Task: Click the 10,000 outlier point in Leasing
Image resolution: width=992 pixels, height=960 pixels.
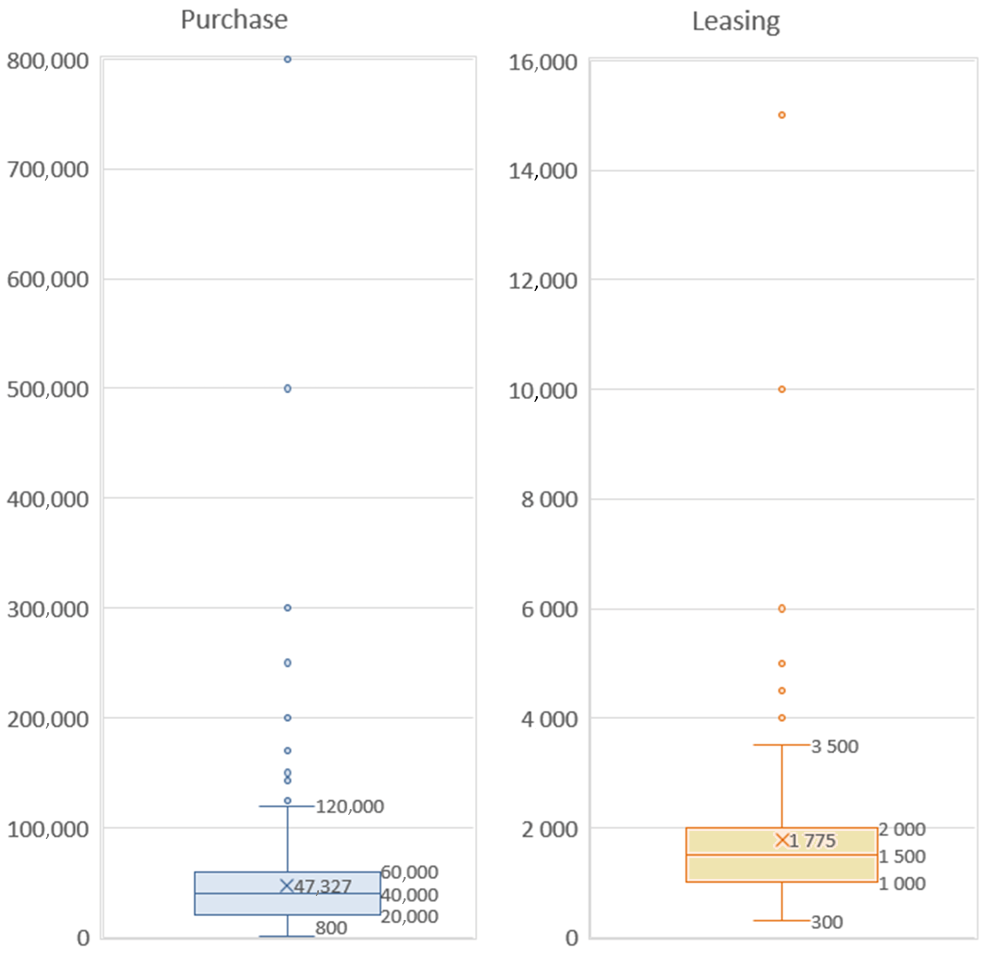Action: pos(782,389)
